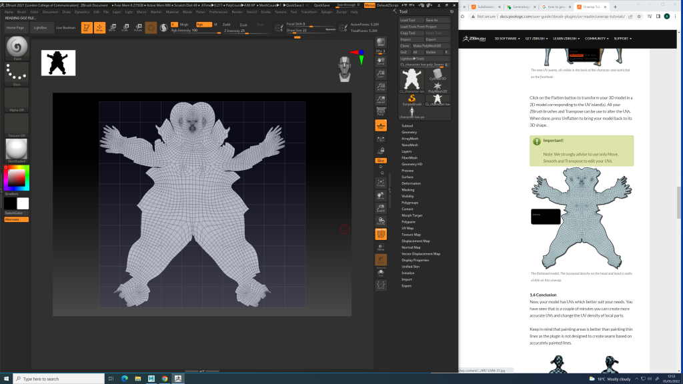Viewport: 683px width, 384px height.
Task: Expand the Polygroups subpalette
Action: [410, 203]
